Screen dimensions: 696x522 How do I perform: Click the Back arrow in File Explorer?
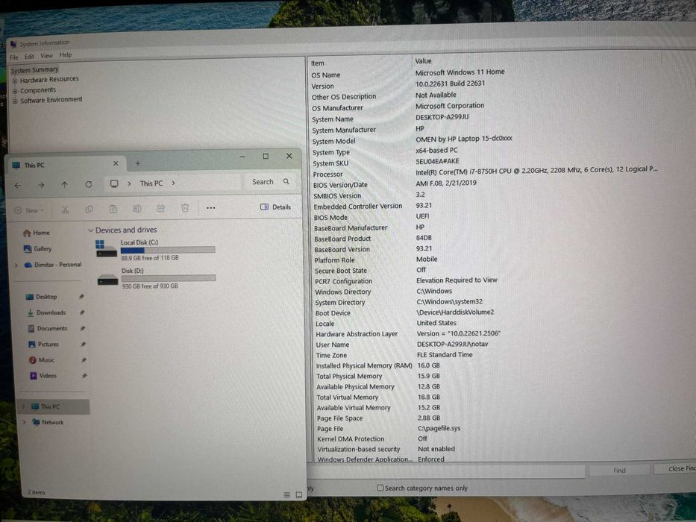(18, 185)
